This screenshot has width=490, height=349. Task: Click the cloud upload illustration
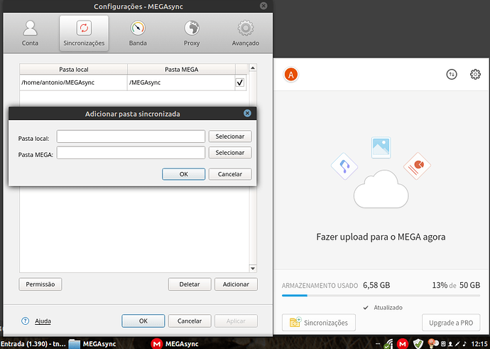(x=381, y=190)
